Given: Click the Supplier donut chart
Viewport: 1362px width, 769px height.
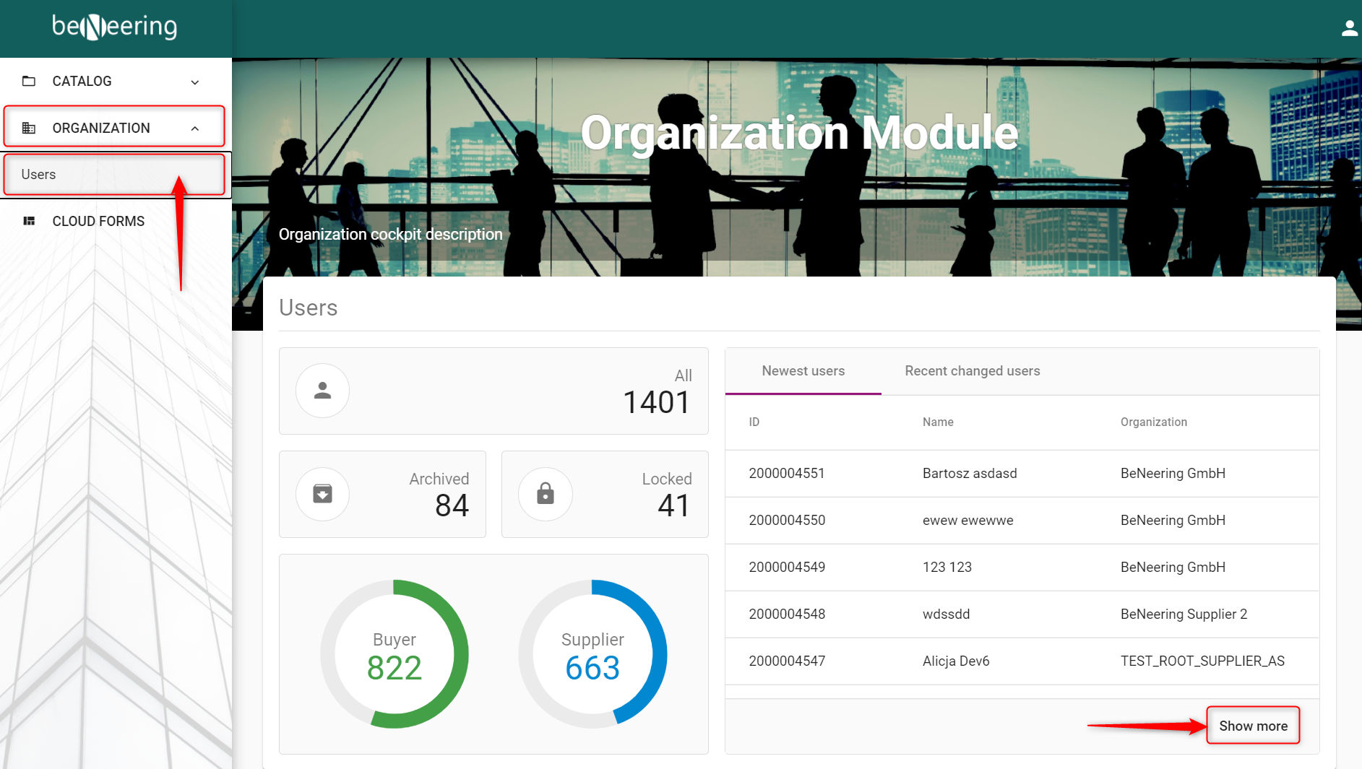Looking at the screenshot, I should tap(592, 654).
